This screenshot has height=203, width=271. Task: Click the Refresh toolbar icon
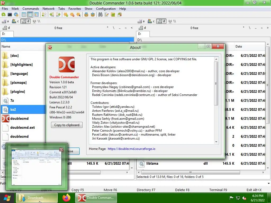(3, 15)
